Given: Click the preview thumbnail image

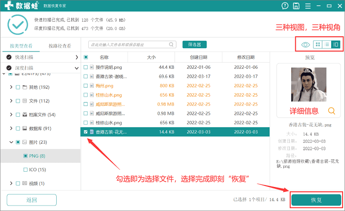Looking at the screenshot, I should pyautogui.click(x=309, y=84).
